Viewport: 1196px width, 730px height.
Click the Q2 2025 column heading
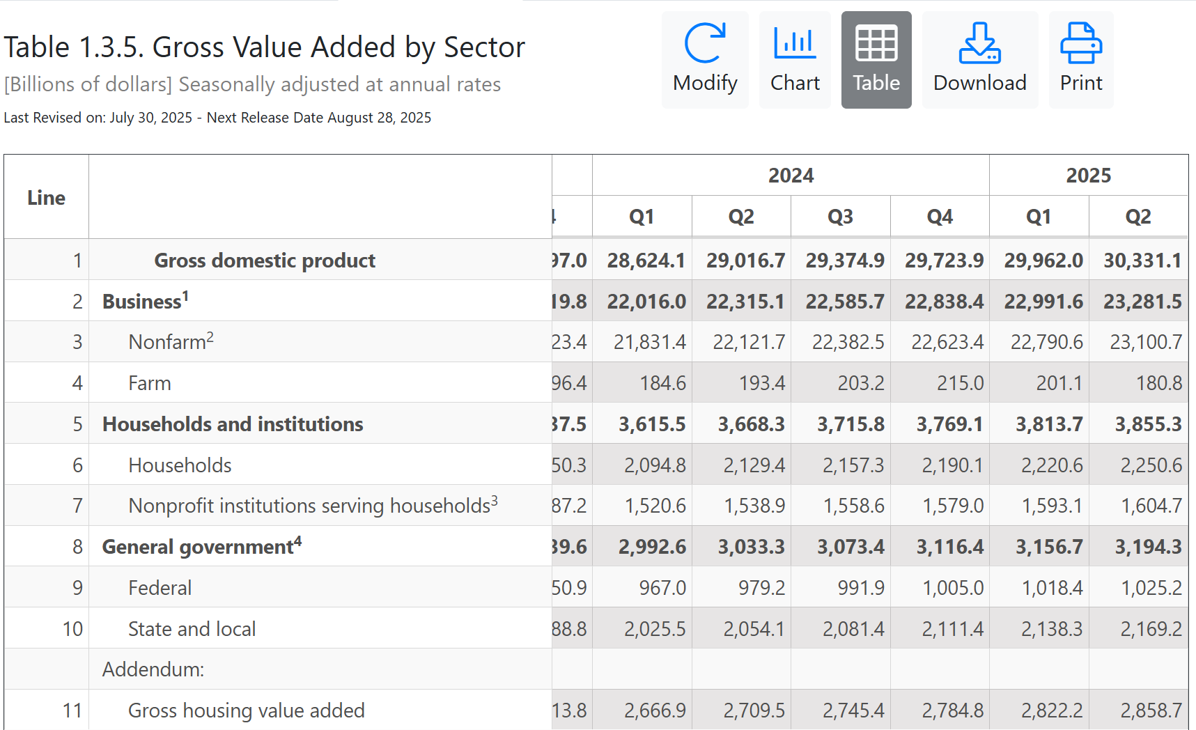[1138, 216]
